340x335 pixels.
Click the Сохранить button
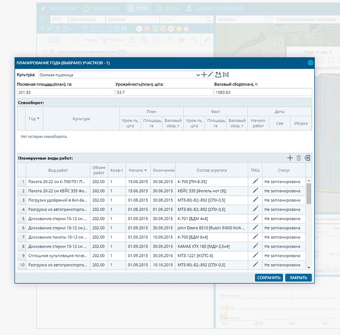(269, 277)
